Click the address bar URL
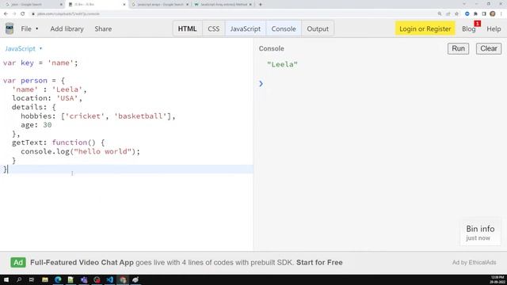The height and width of the screenshot is (285, 507). [x=68, y=14]
